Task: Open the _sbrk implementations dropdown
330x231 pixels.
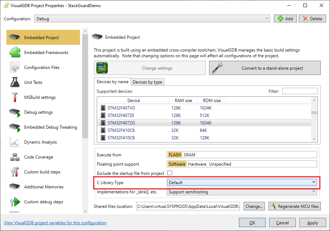Action: pos(242,192)
